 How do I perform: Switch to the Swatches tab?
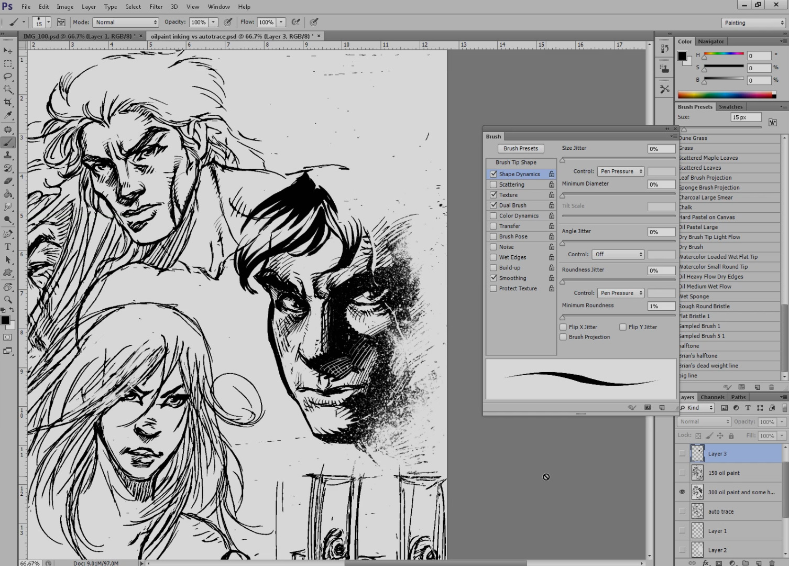pos(730,107)
